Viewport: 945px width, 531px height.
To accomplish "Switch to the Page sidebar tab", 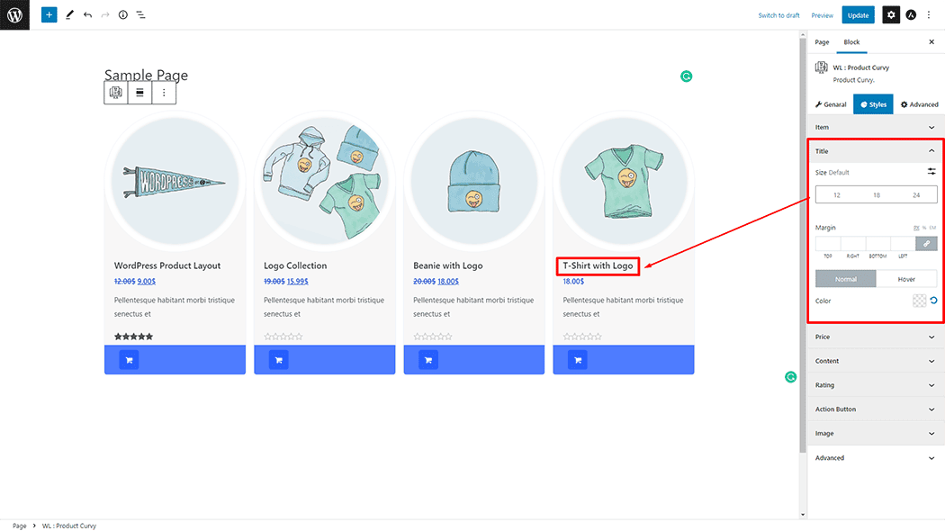I will (823, 42).
